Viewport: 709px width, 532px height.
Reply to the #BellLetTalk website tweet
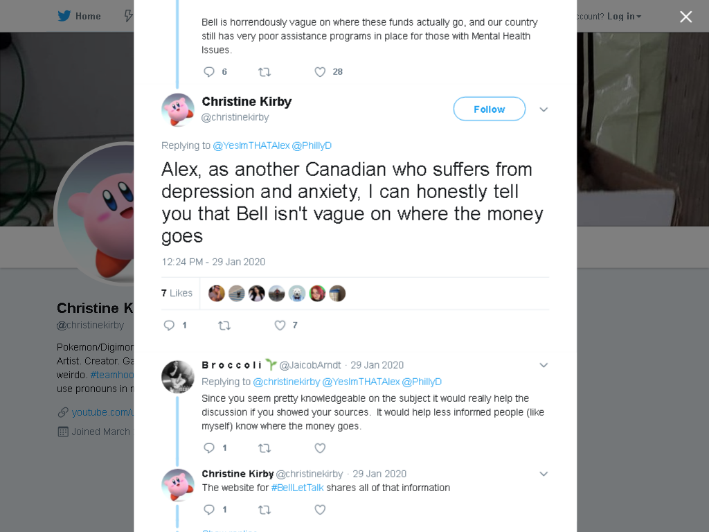209,510
